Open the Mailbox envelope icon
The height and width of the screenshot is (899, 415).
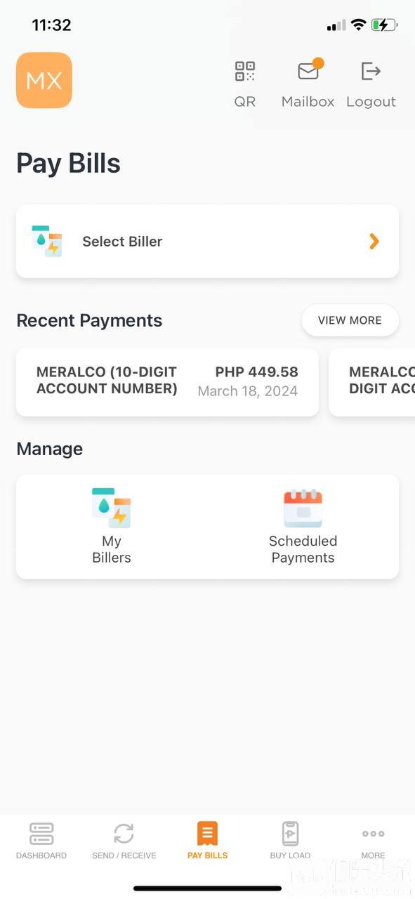coord(308,71)
